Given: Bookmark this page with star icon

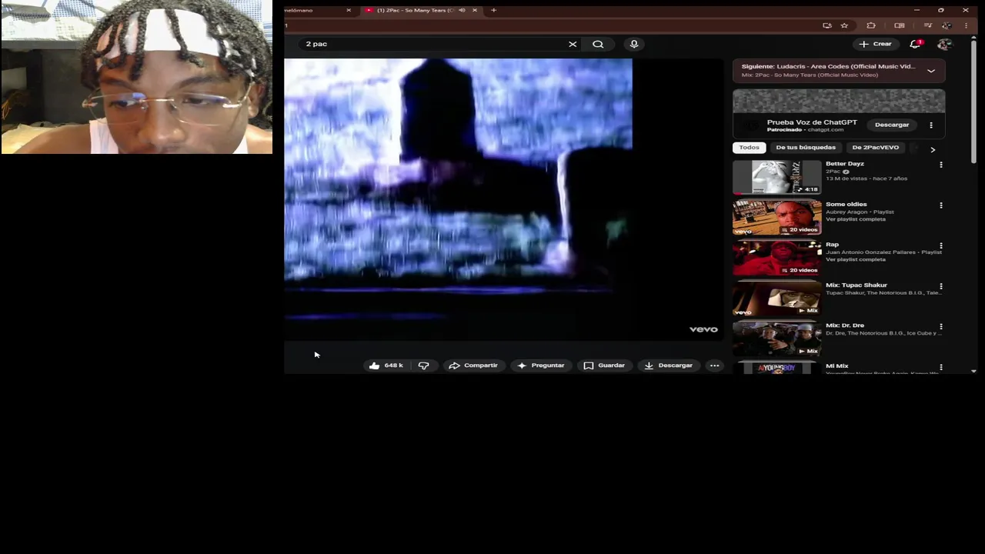Looking at the screenshot, I should click(844, 25).
